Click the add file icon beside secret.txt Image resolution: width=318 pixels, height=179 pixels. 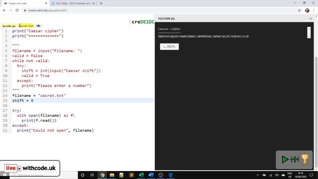(x=38, y=26)
